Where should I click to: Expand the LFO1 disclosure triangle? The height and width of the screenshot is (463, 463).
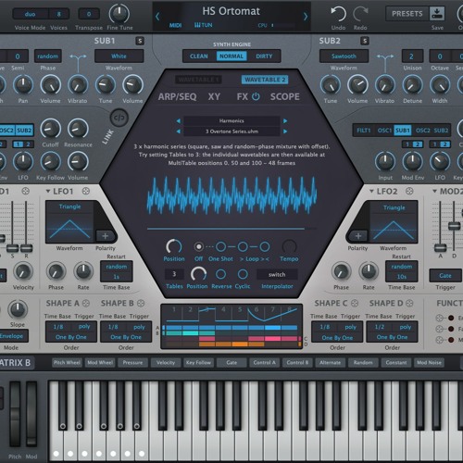click(48, 192)
